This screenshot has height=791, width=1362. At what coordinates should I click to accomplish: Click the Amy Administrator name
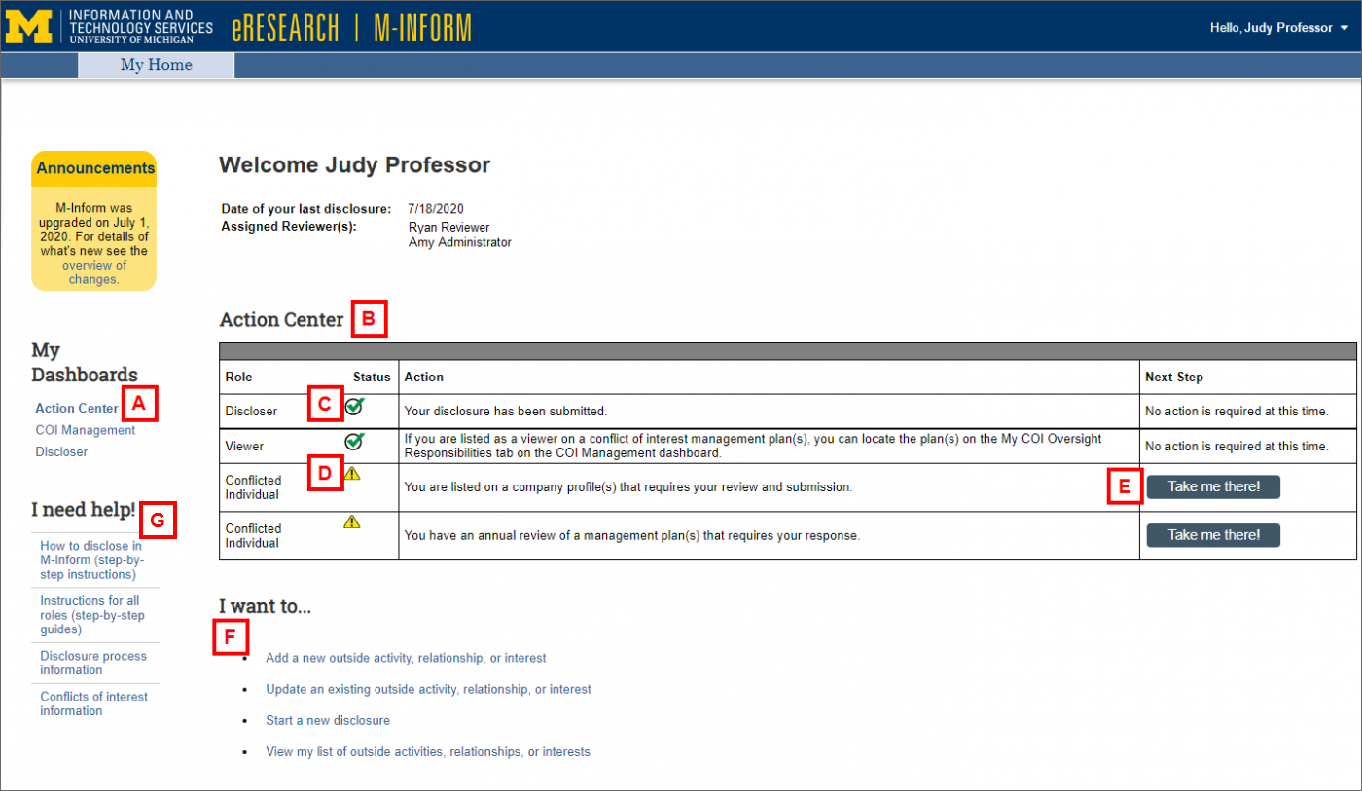pos(459,242)
